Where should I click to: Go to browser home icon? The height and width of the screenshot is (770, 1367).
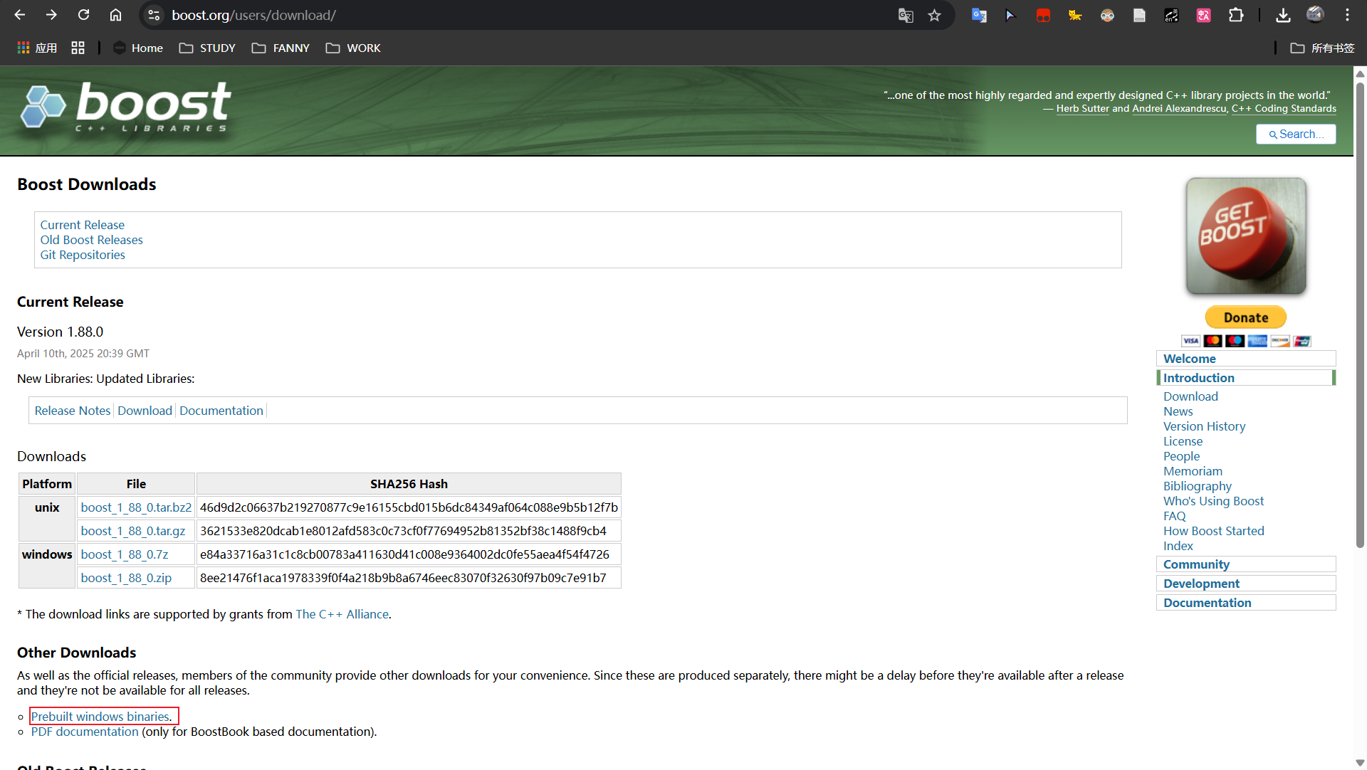[x=115, y=15]
